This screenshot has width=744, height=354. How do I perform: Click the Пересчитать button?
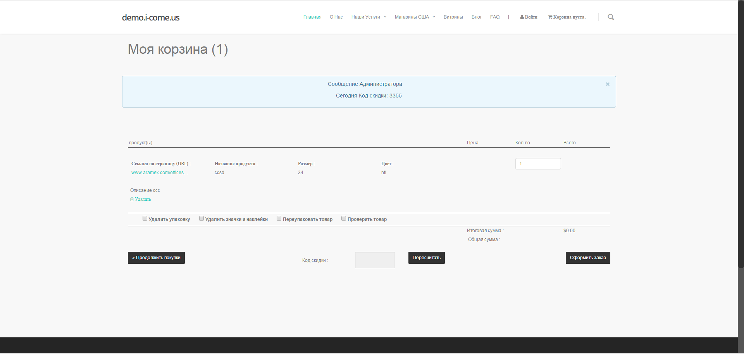tap(427, 258)
